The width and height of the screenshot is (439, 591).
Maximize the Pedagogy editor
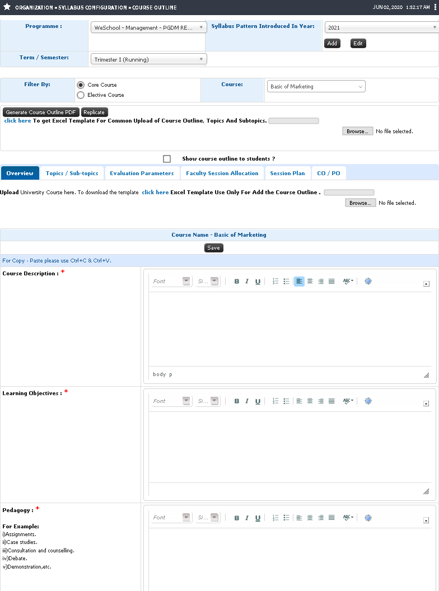pos(368,518)
